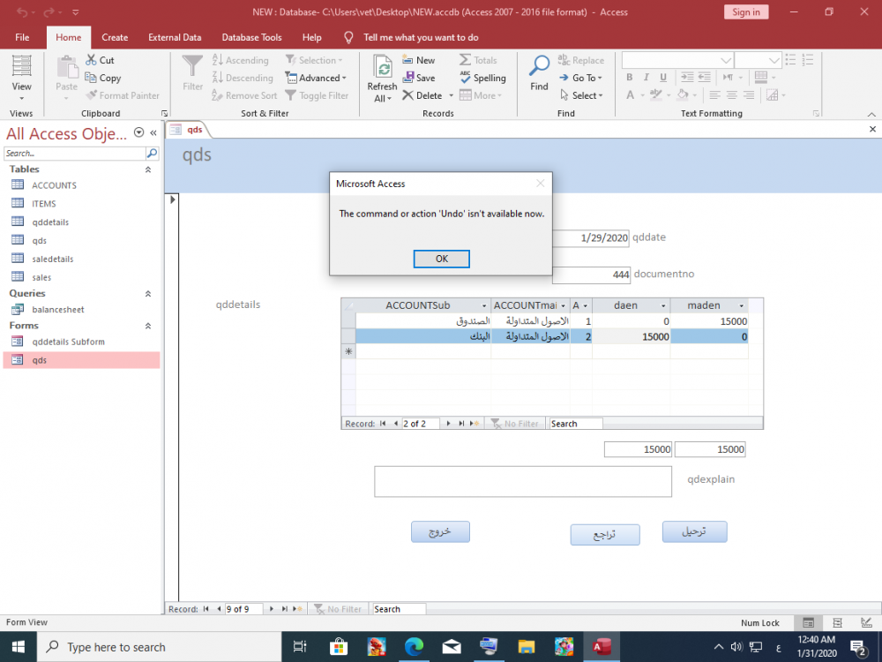Click the Filter funnel icon
This screenshot has height=662, width=882.
point(192,66)
